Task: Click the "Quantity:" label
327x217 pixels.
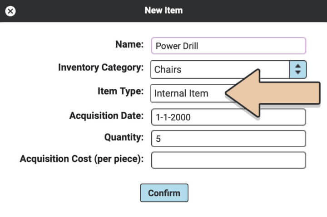Action: pyautogui.click(x=124, y=137)
